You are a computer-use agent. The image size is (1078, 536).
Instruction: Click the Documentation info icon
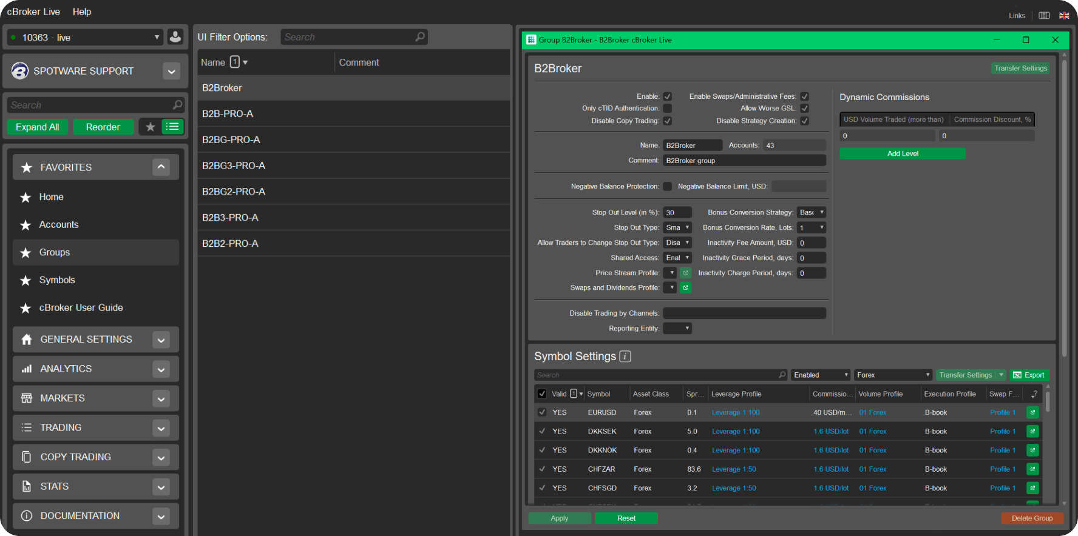coord(27,516)
